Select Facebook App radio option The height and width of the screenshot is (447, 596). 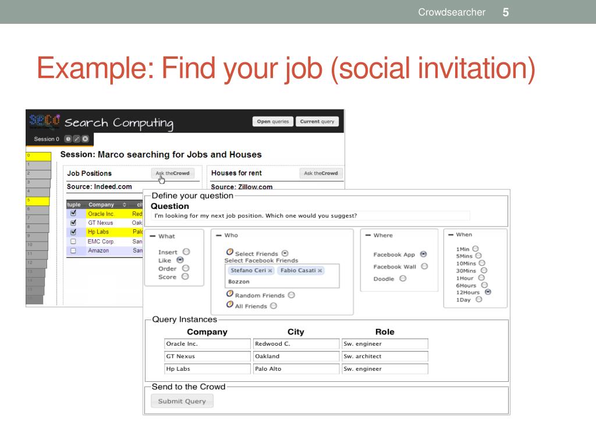click(x=424, y=254)
